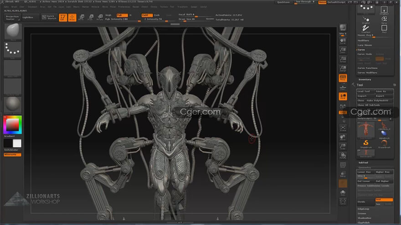Expand the EdgeLoop section
This screenshot has height=225, width=401.
tap(363, 209)
